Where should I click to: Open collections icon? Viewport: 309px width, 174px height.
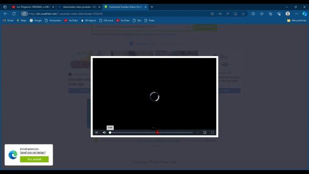[270, 14]
